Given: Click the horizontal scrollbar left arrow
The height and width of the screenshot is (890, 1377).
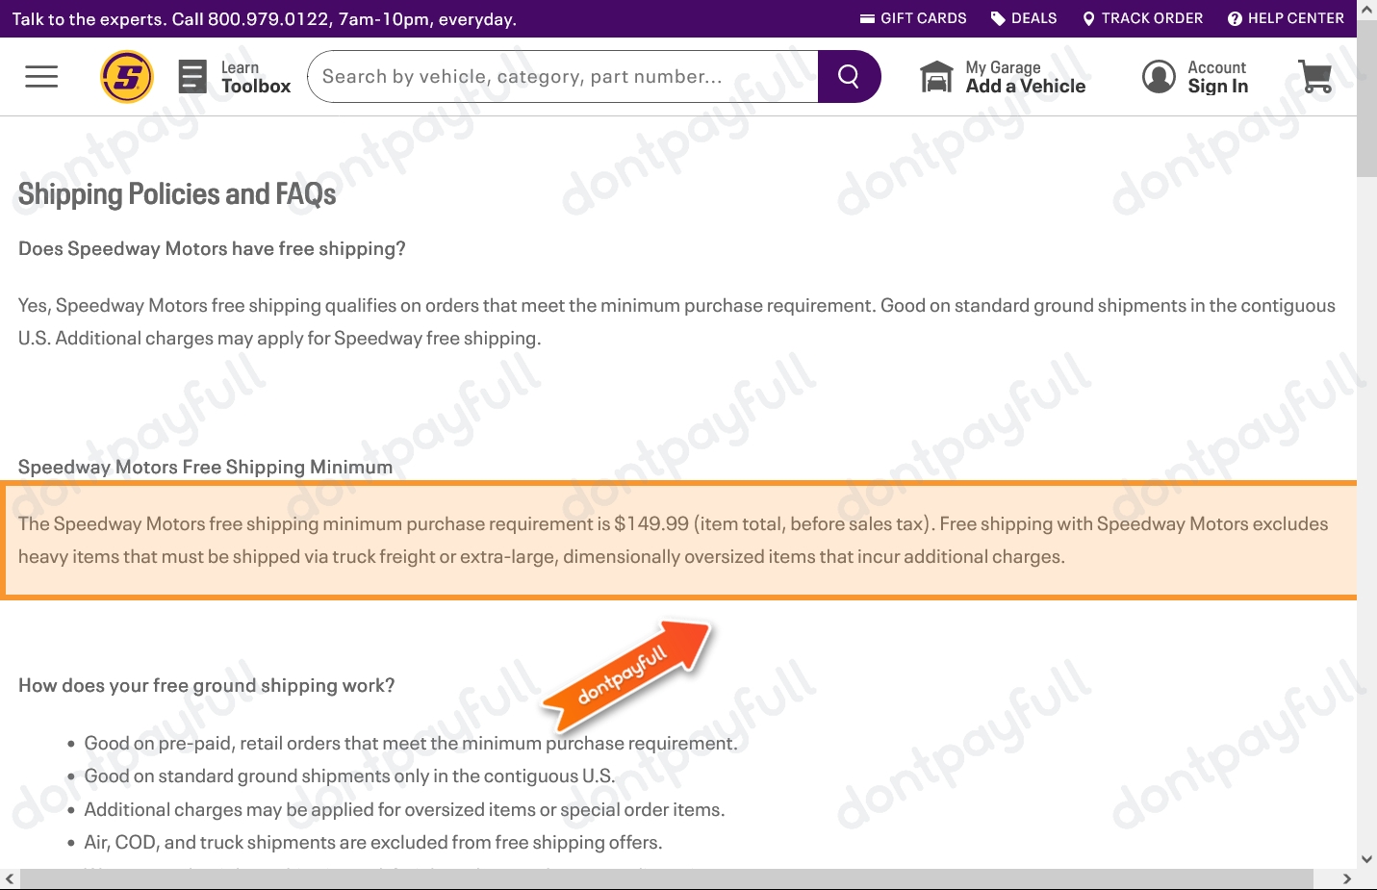Looking at the screenshot, I should [10, 879].
